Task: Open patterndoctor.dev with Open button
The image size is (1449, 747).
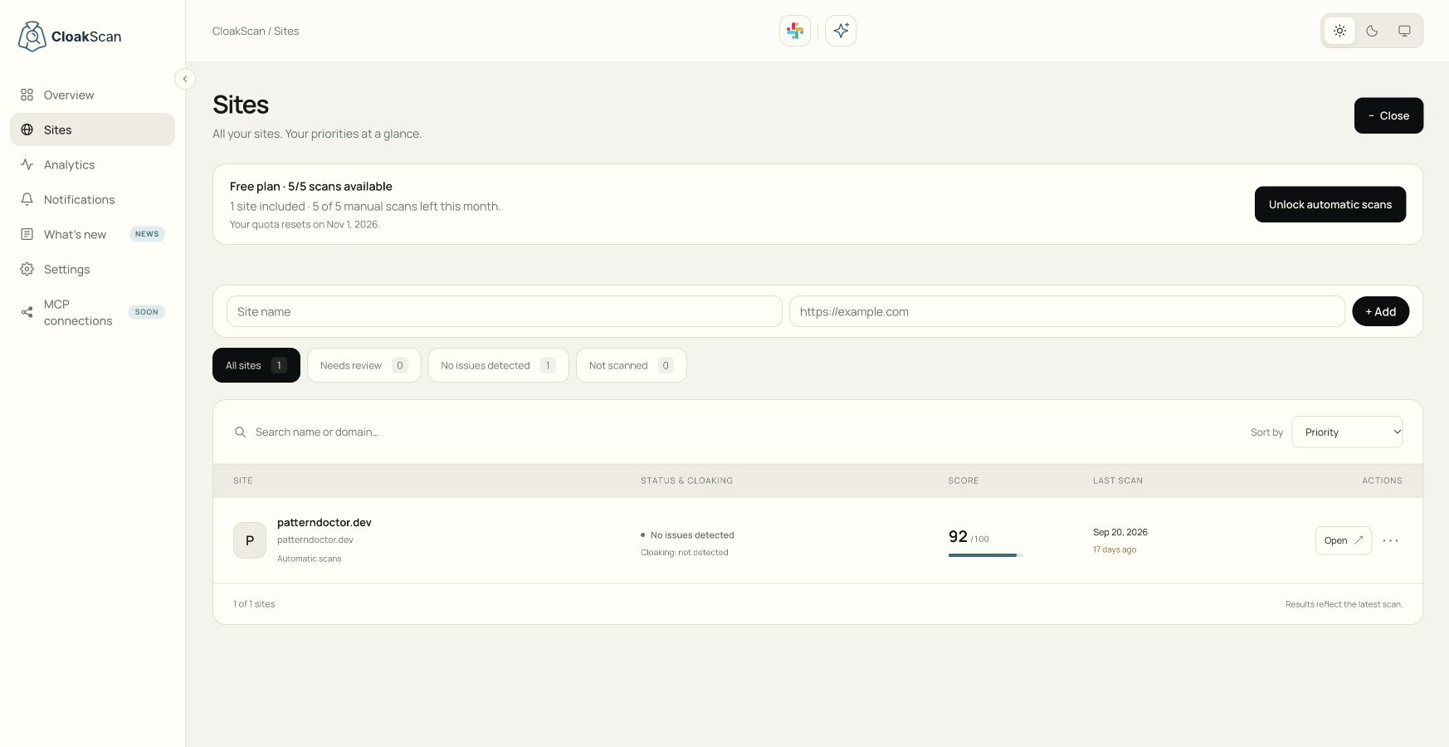Action: (1344, 540)
